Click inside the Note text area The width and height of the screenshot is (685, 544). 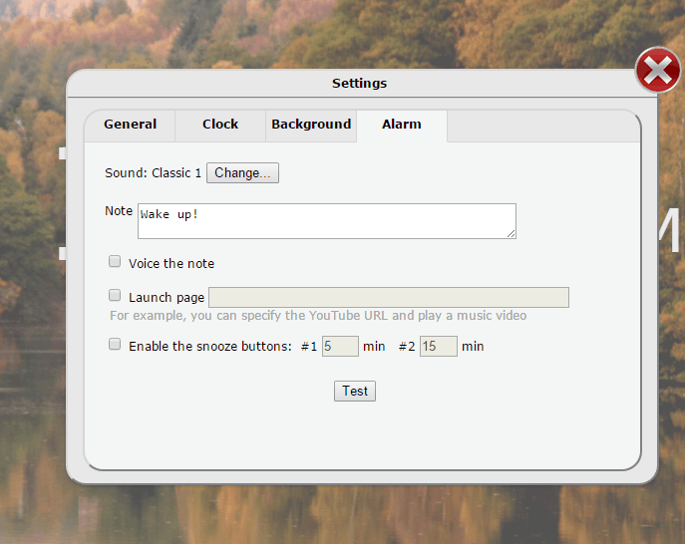click(327, 221)
